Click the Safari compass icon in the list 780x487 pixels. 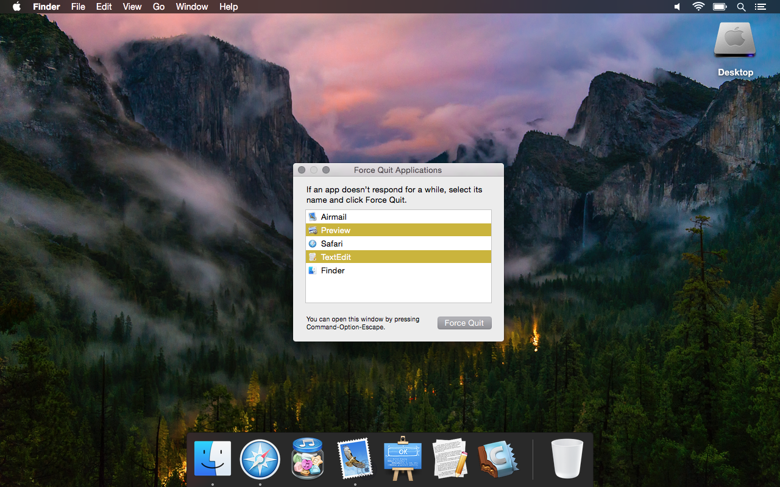tap(313, 243)
